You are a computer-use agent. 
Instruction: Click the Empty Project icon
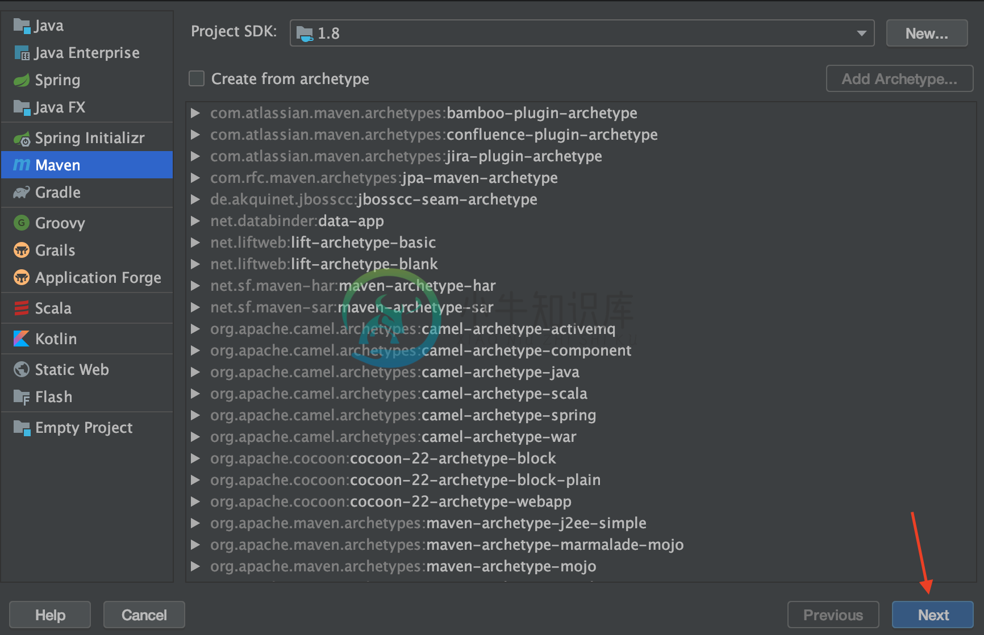pyautogui.click(x=22, y=427)
